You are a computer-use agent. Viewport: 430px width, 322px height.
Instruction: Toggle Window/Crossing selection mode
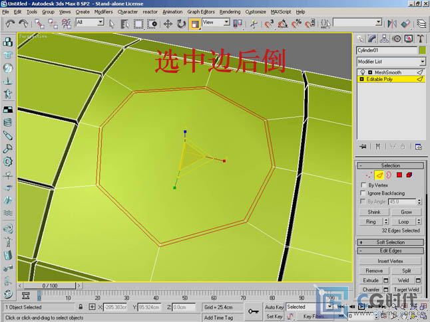coord(152,24)
